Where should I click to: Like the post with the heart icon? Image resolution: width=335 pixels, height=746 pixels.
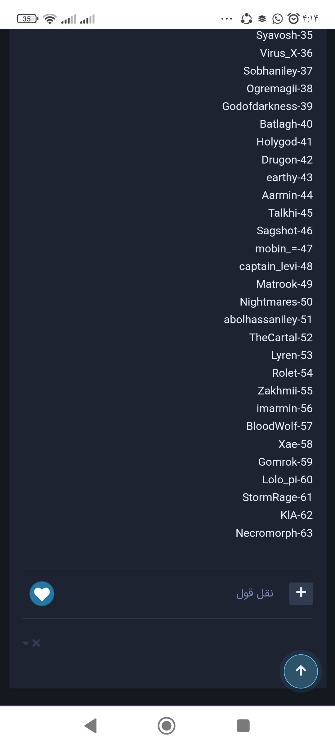click(42, 594)
